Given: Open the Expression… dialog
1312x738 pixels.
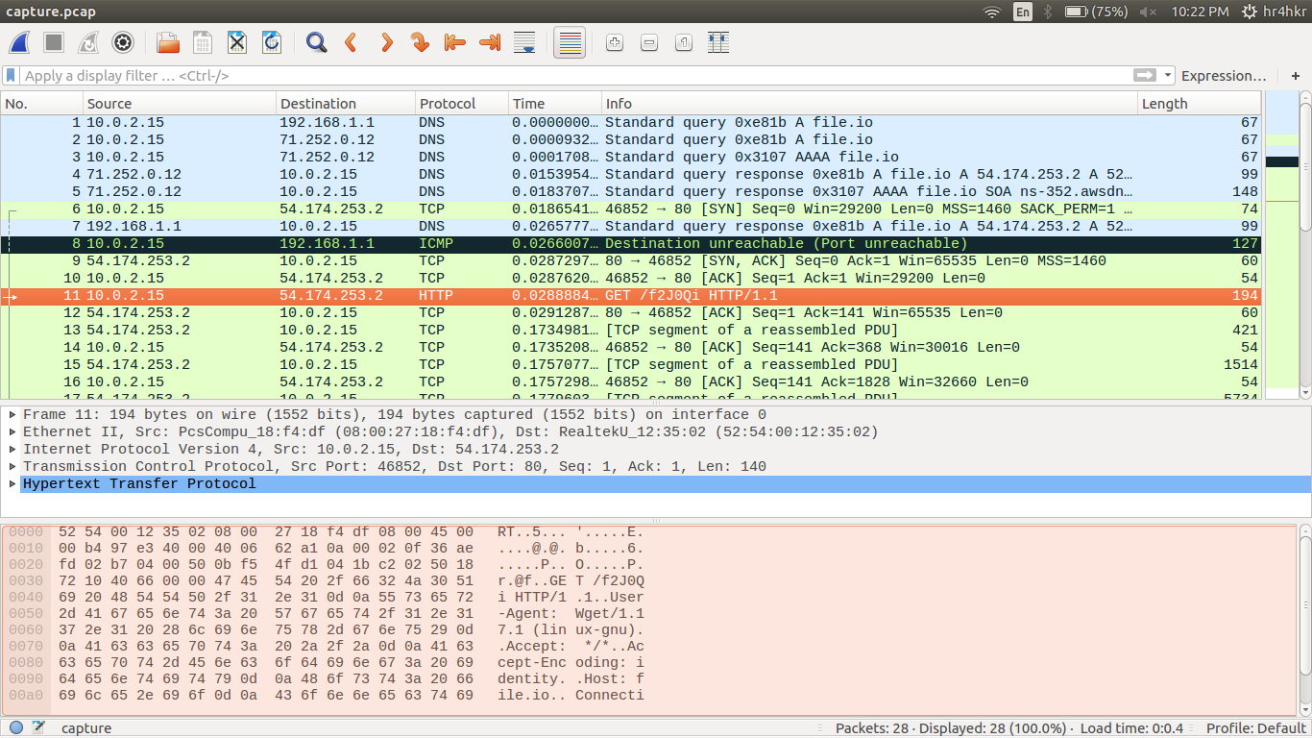Looking at the screenshot, I should click(x=1224, y=75).
